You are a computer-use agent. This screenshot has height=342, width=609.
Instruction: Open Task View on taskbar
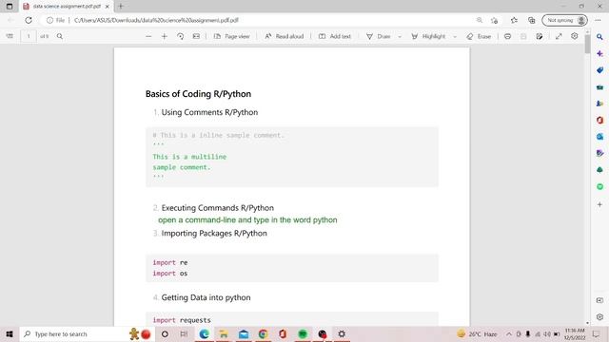184,333
